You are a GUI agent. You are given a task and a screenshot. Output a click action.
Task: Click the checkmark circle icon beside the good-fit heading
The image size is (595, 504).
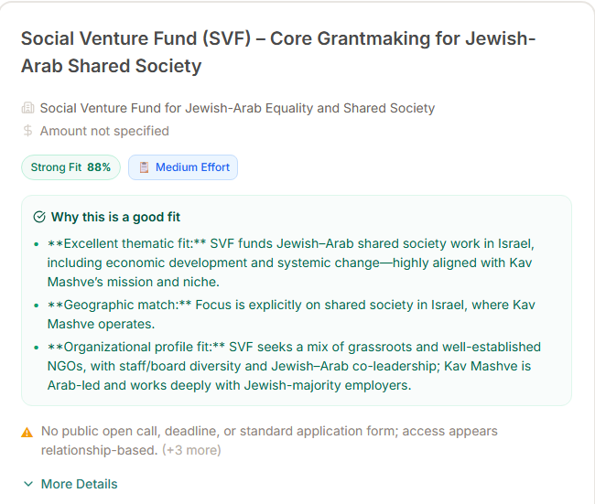tap(39, 217)
